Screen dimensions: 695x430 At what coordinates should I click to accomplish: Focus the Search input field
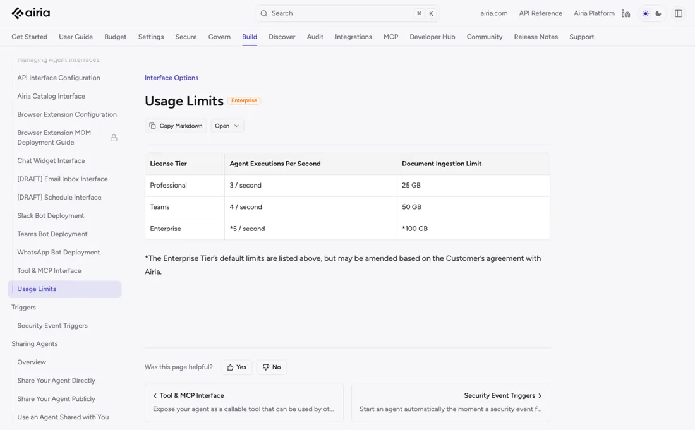coord(347,13)
